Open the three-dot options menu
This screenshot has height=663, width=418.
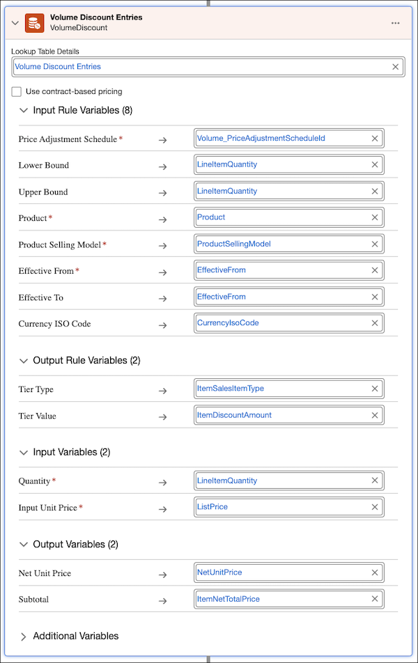pyautogui.click(x=396, y=23)
